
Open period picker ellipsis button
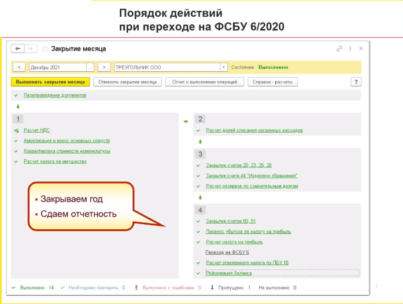(x=90, y=67)
